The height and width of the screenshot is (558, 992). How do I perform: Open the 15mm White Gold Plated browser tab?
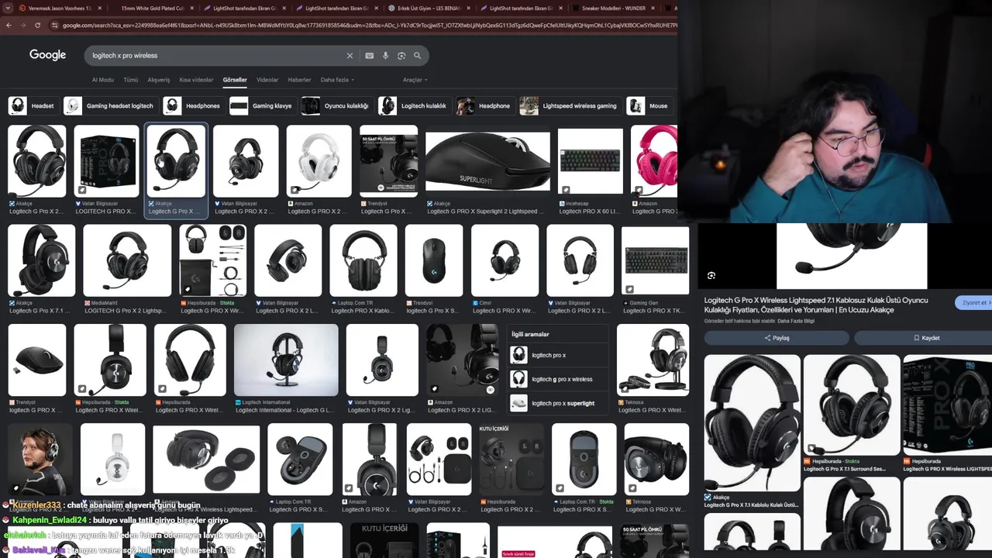coord(152,8)
